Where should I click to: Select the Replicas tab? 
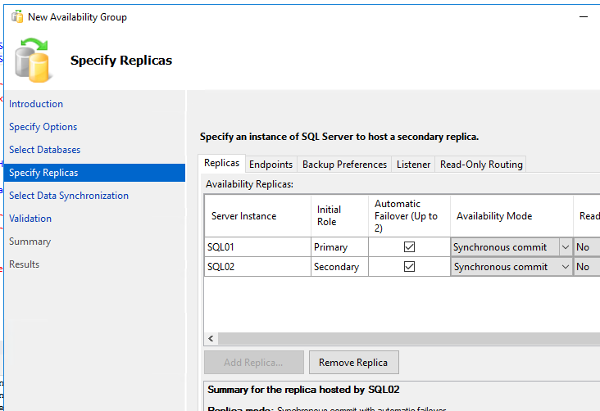pyautogui.click(x=221, y=163)
